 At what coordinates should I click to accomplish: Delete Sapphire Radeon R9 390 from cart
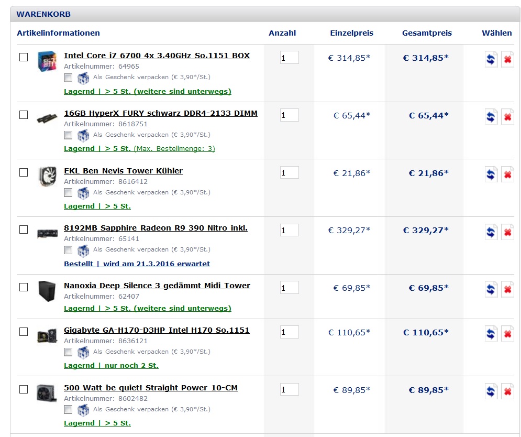coord(508,232)
